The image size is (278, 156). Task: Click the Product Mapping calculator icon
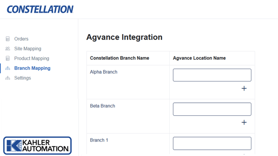(8, 58)
